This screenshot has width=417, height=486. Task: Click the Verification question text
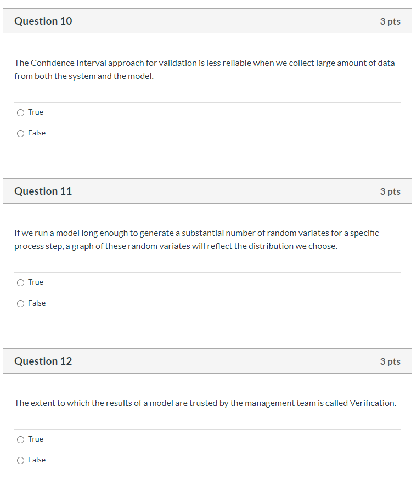coord(205,403)
